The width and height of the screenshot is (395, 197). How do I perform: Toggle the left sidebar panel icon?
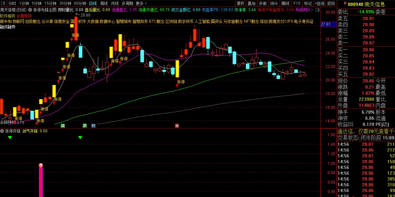click(4, 4)
